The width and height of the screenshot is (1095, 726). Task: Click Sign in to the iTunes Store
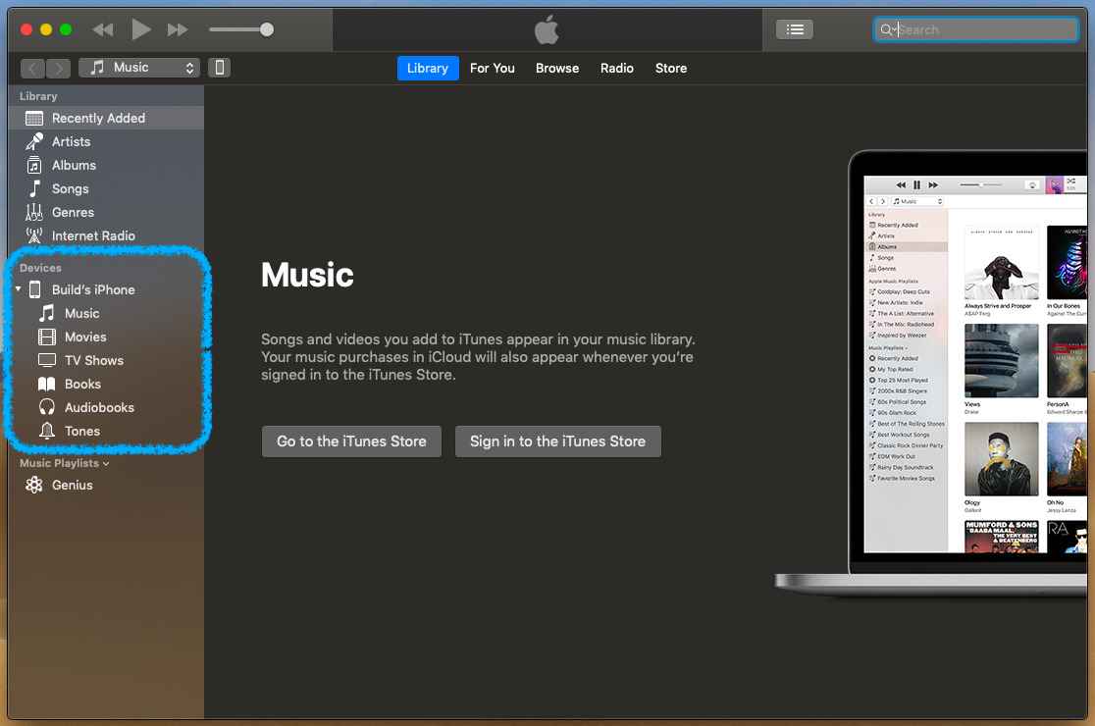pos(557,441)
